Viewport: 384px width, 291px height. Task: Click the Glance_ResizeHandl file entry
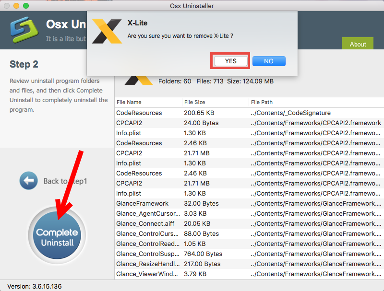(x=146, y=264)
